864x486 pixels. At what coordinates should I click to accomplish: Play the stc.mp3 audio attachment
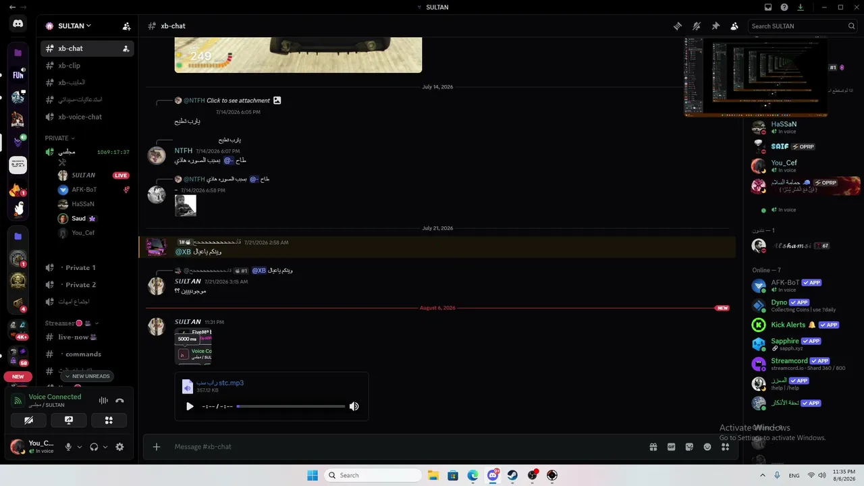[x=190, y=406]
